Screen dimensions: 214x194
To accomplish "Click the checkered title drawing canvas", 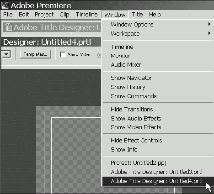I will tap(69, 150).
